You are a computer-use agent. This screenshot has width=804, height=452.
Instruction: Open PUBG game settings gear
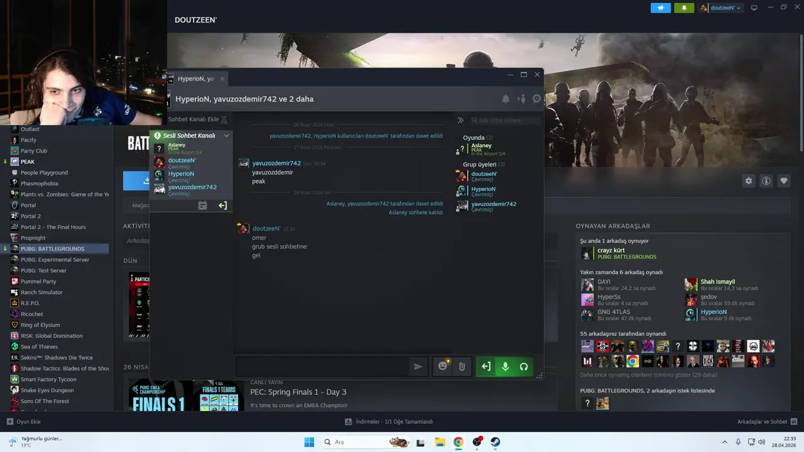749,181
